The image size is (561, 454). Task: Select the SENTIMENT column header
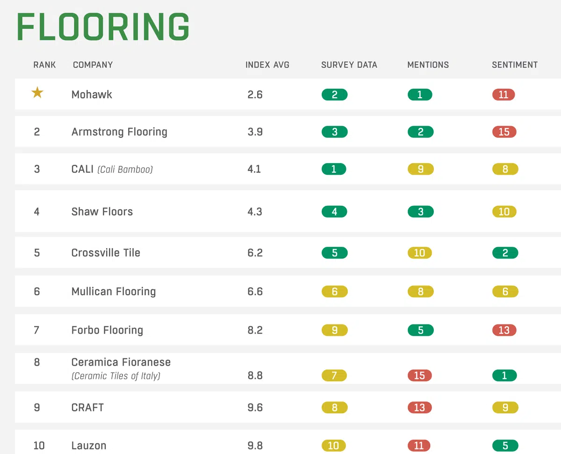click(515, 65)
